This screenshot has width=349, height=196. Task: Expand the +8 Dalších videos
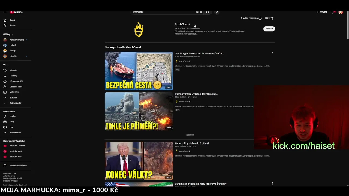tap(190, 135)
